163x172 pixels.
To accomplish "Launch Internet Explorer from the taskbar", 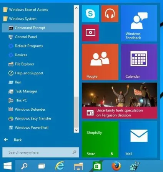I will [60, 166].
